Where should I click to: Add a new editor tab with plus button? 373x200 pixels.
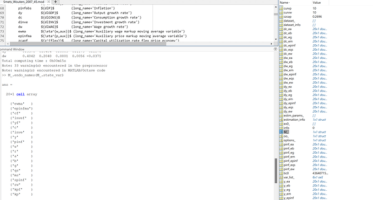click(56, 2)
